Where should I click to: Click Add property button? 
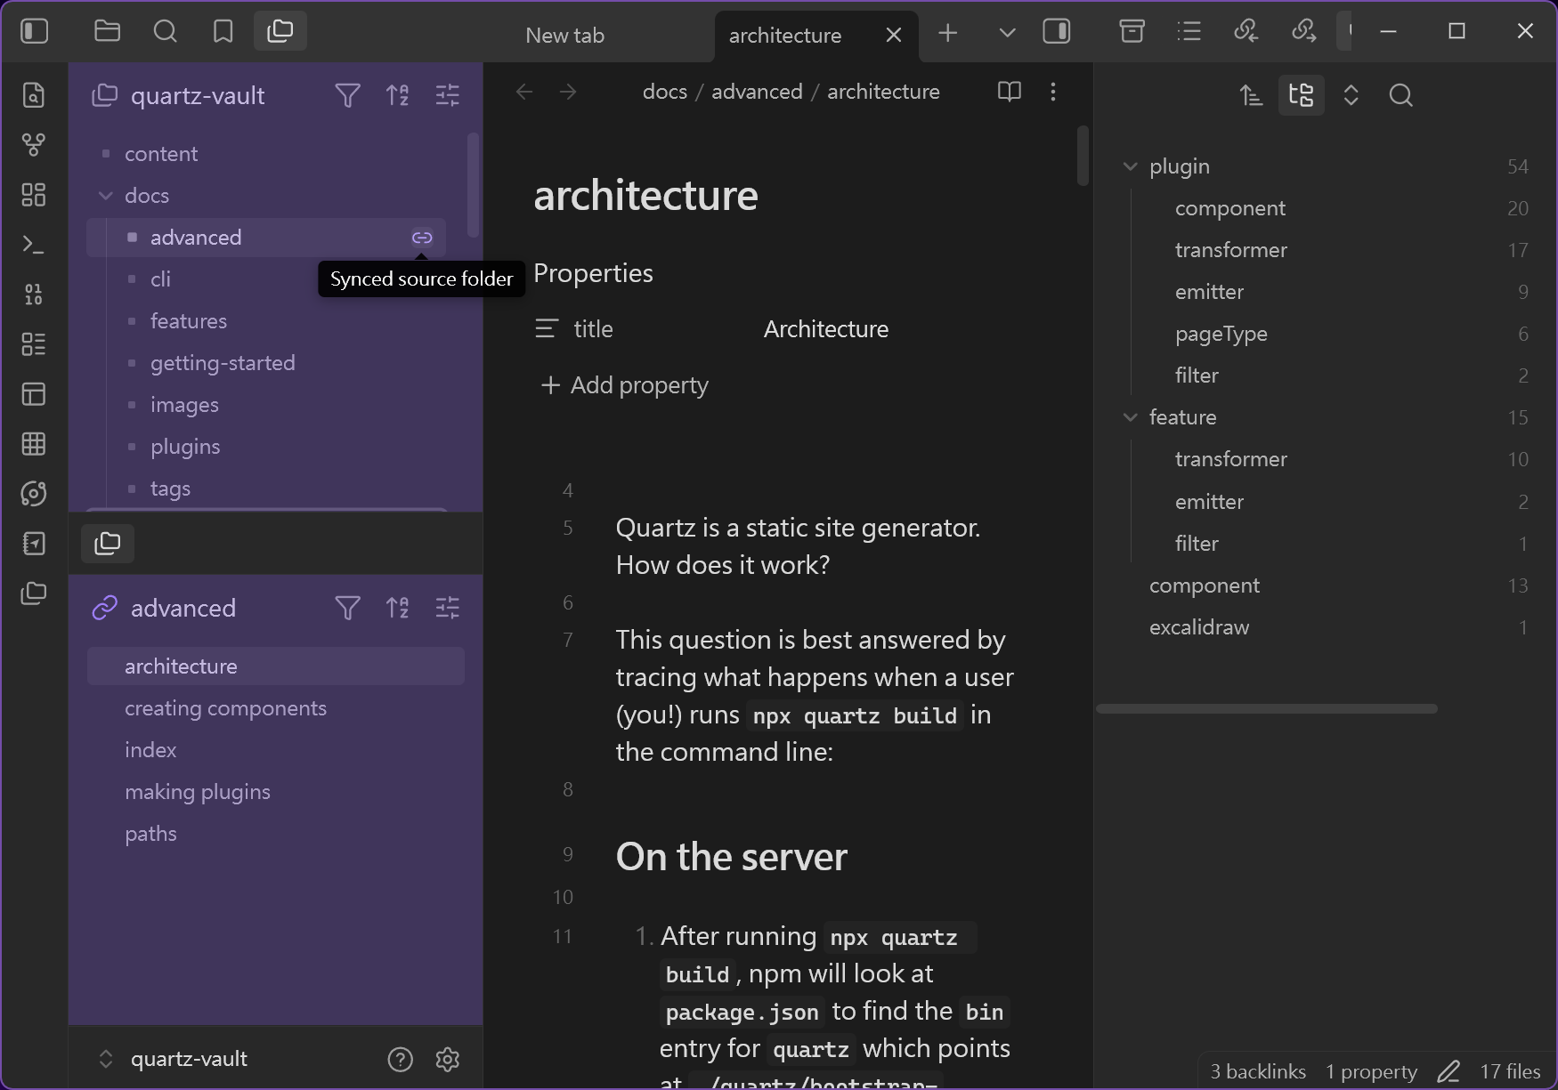point(625,385)
